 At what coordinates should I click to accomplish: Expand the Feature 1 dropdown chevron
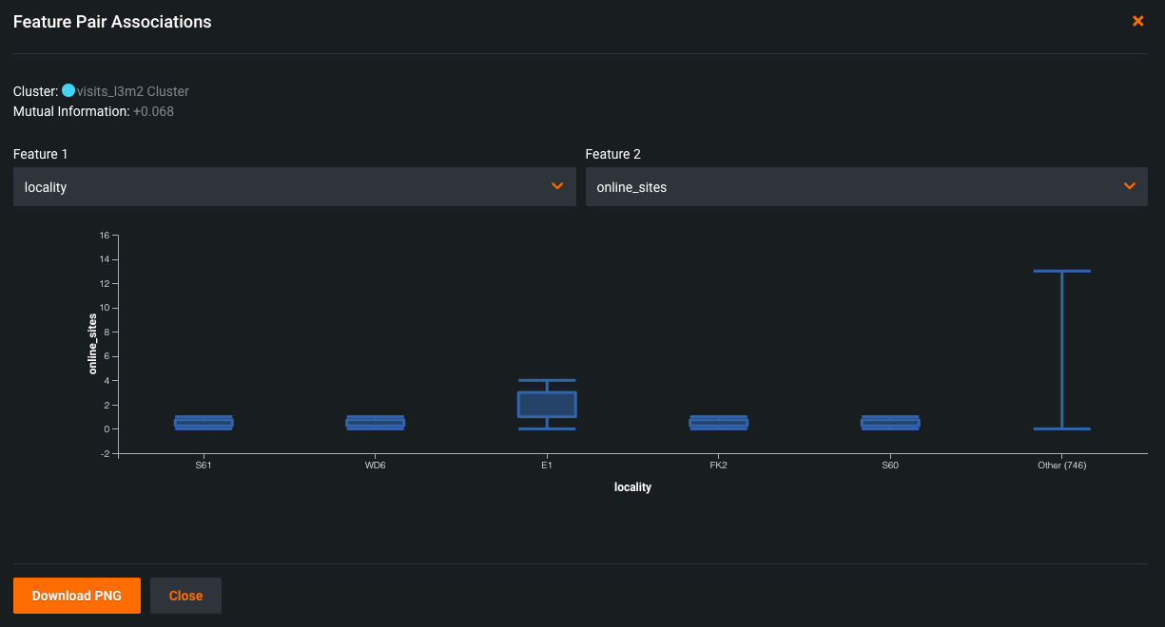557,186
